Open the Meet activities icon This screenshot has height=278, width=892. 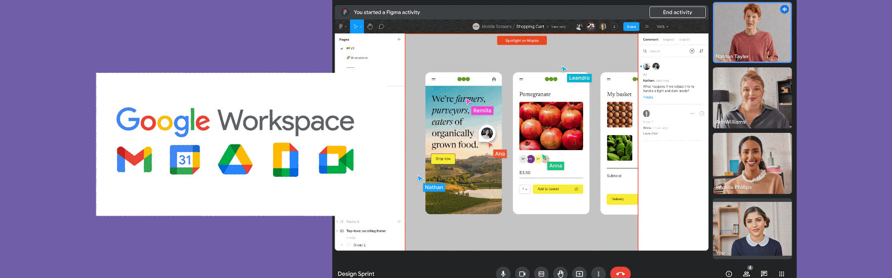782,274
